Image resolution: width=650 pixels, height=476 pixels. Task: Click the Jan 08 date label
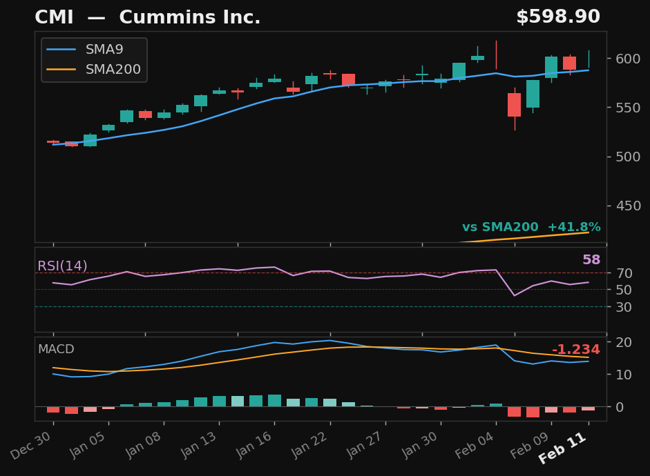pos(143,444)
